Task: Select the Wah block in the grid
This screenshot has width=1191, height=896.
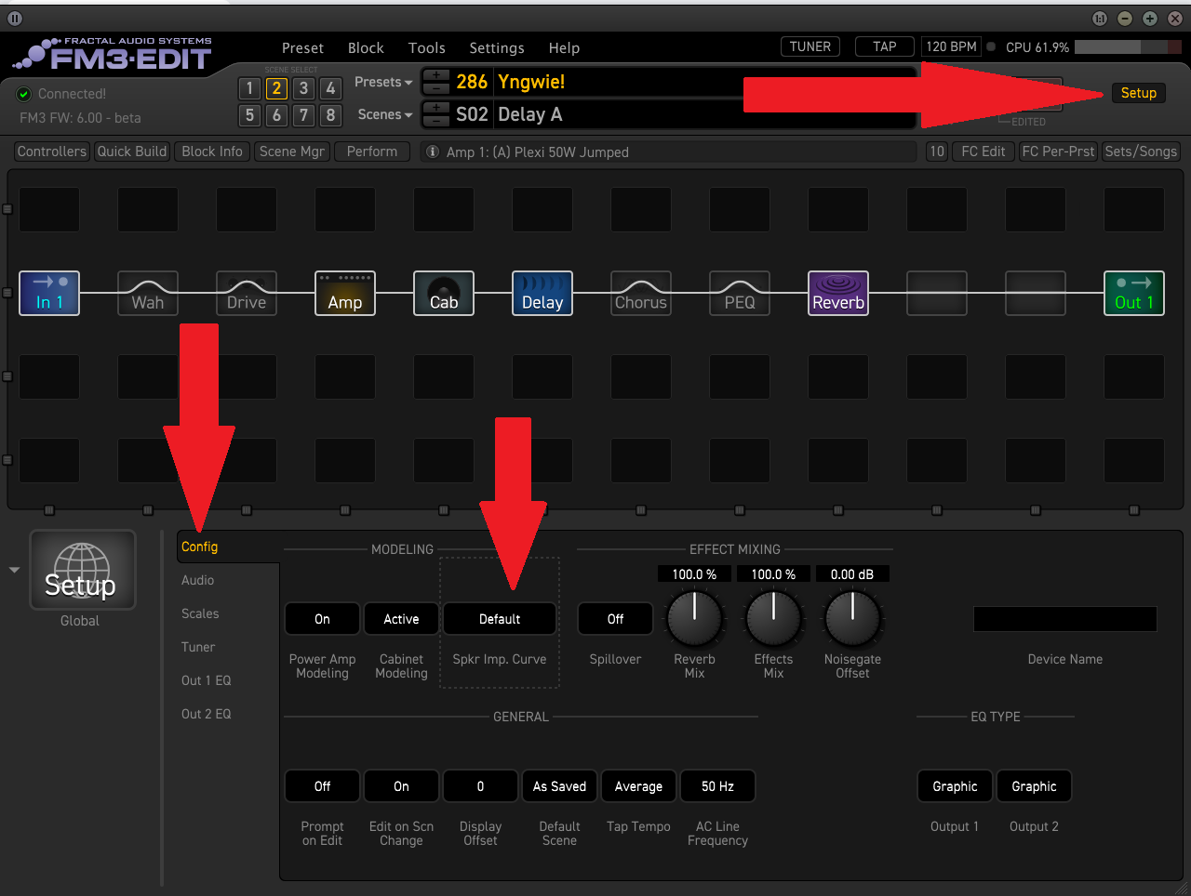Action: [x=148, y=293]
